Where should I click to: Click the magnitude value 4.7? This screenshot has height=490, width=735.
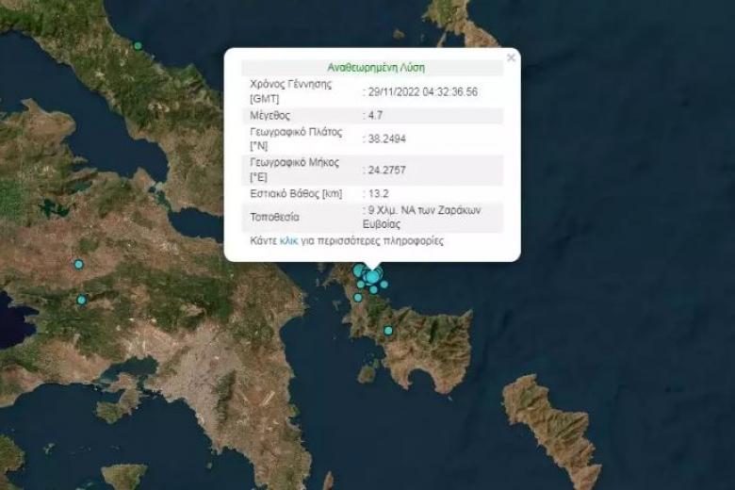click(x=375, y=115)
